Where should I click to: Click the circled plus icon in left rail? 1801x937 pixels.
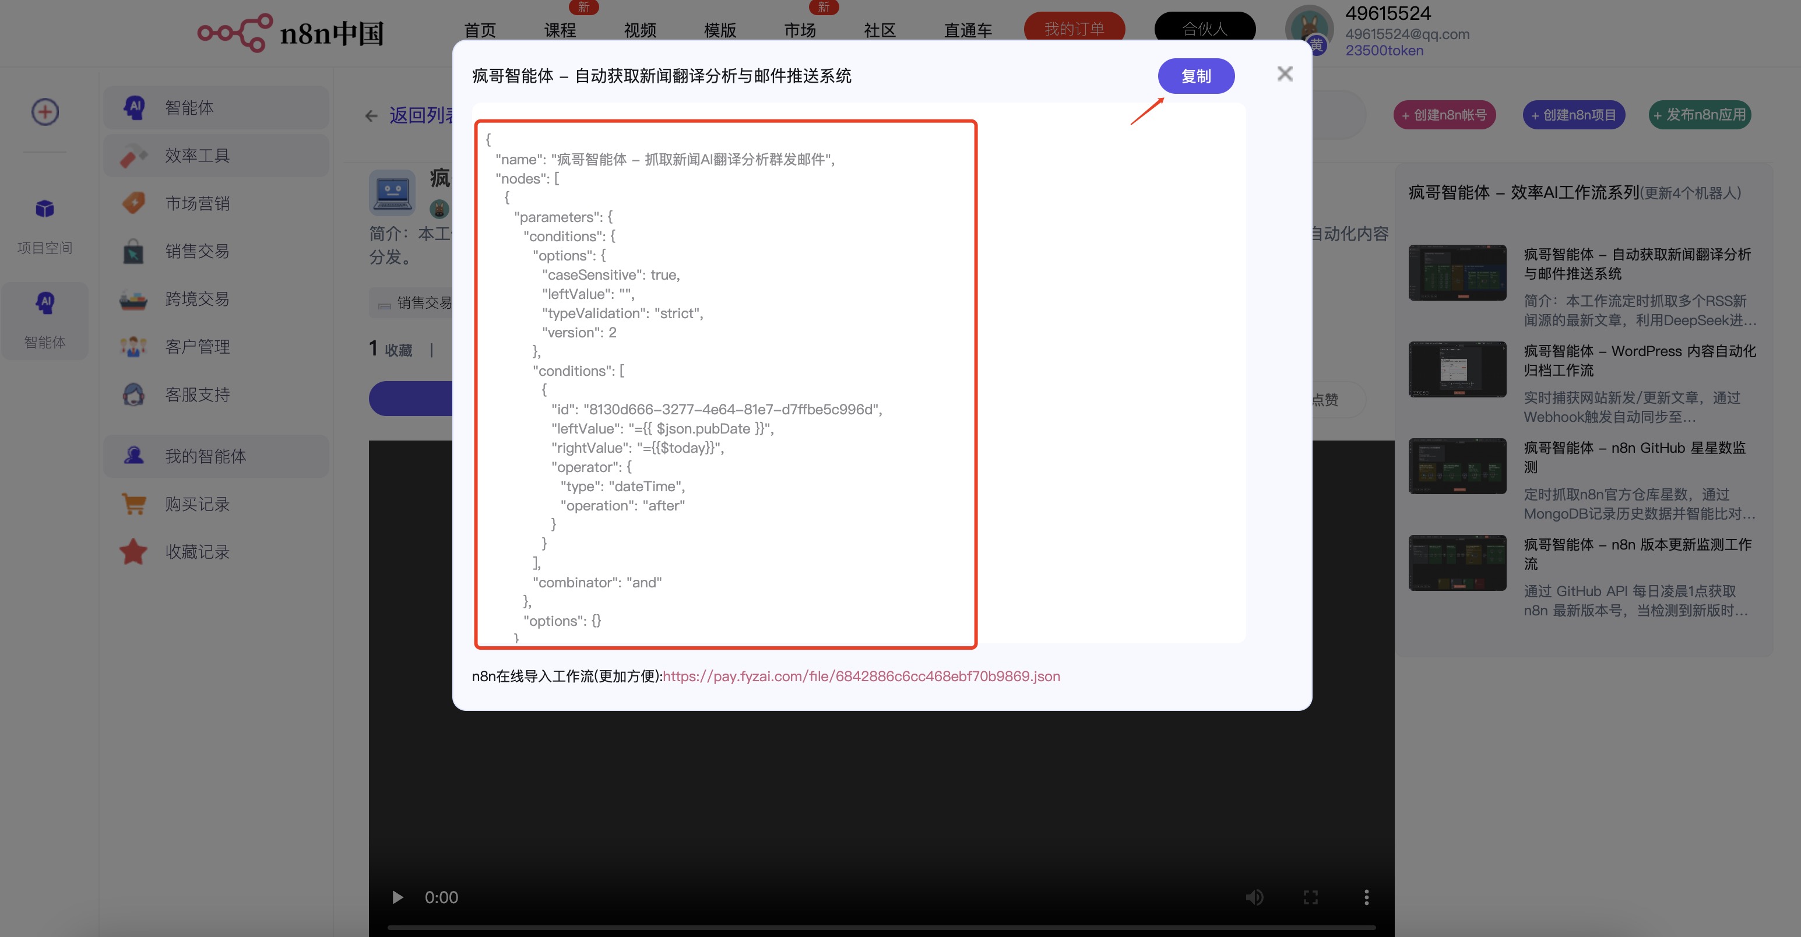click(x=45, y=112)
